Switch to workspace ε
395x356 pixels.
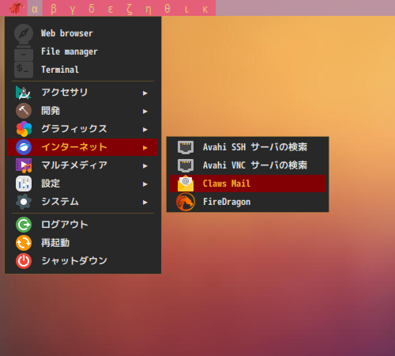(x=111, y=9)
